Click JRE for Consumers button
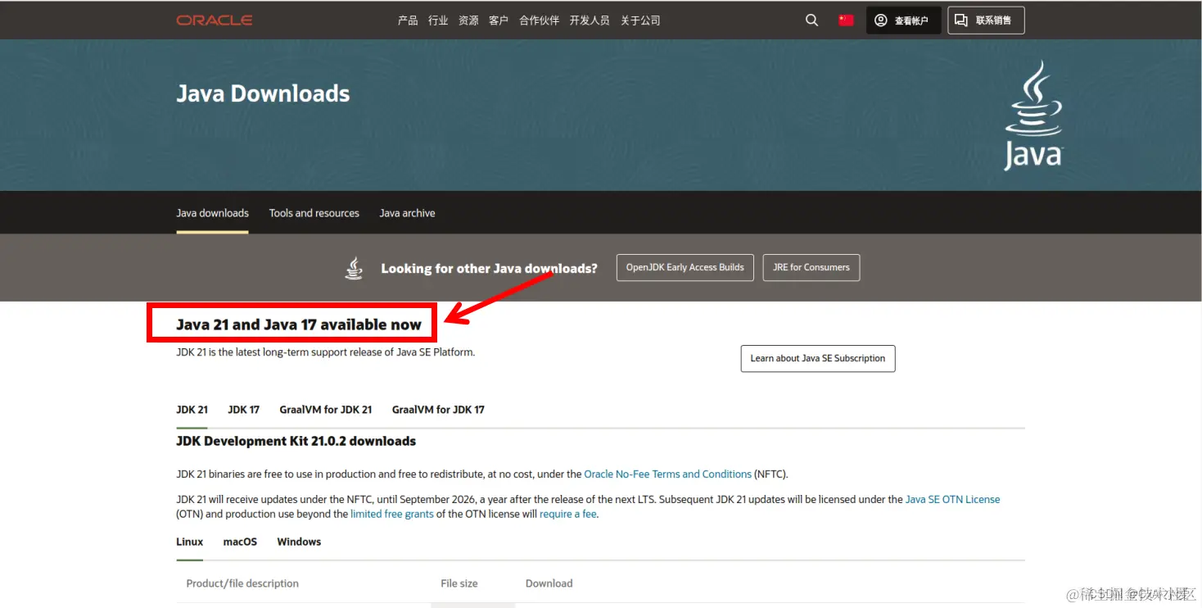The width and height of the screenshot is (1202, 608). click(x=811, y=267)
